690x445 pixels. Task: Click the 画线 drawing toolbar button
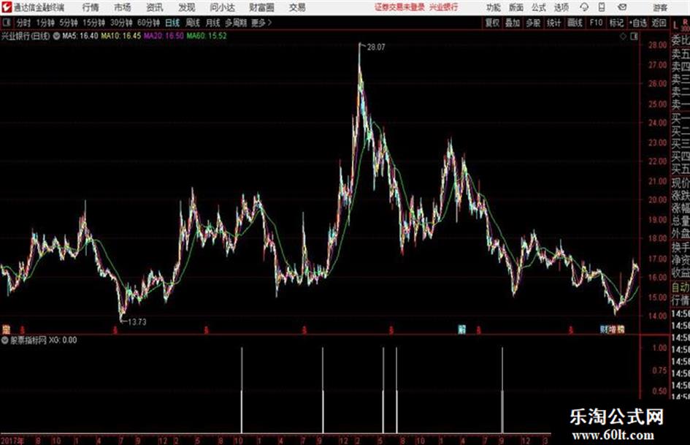tap(575, 23)
